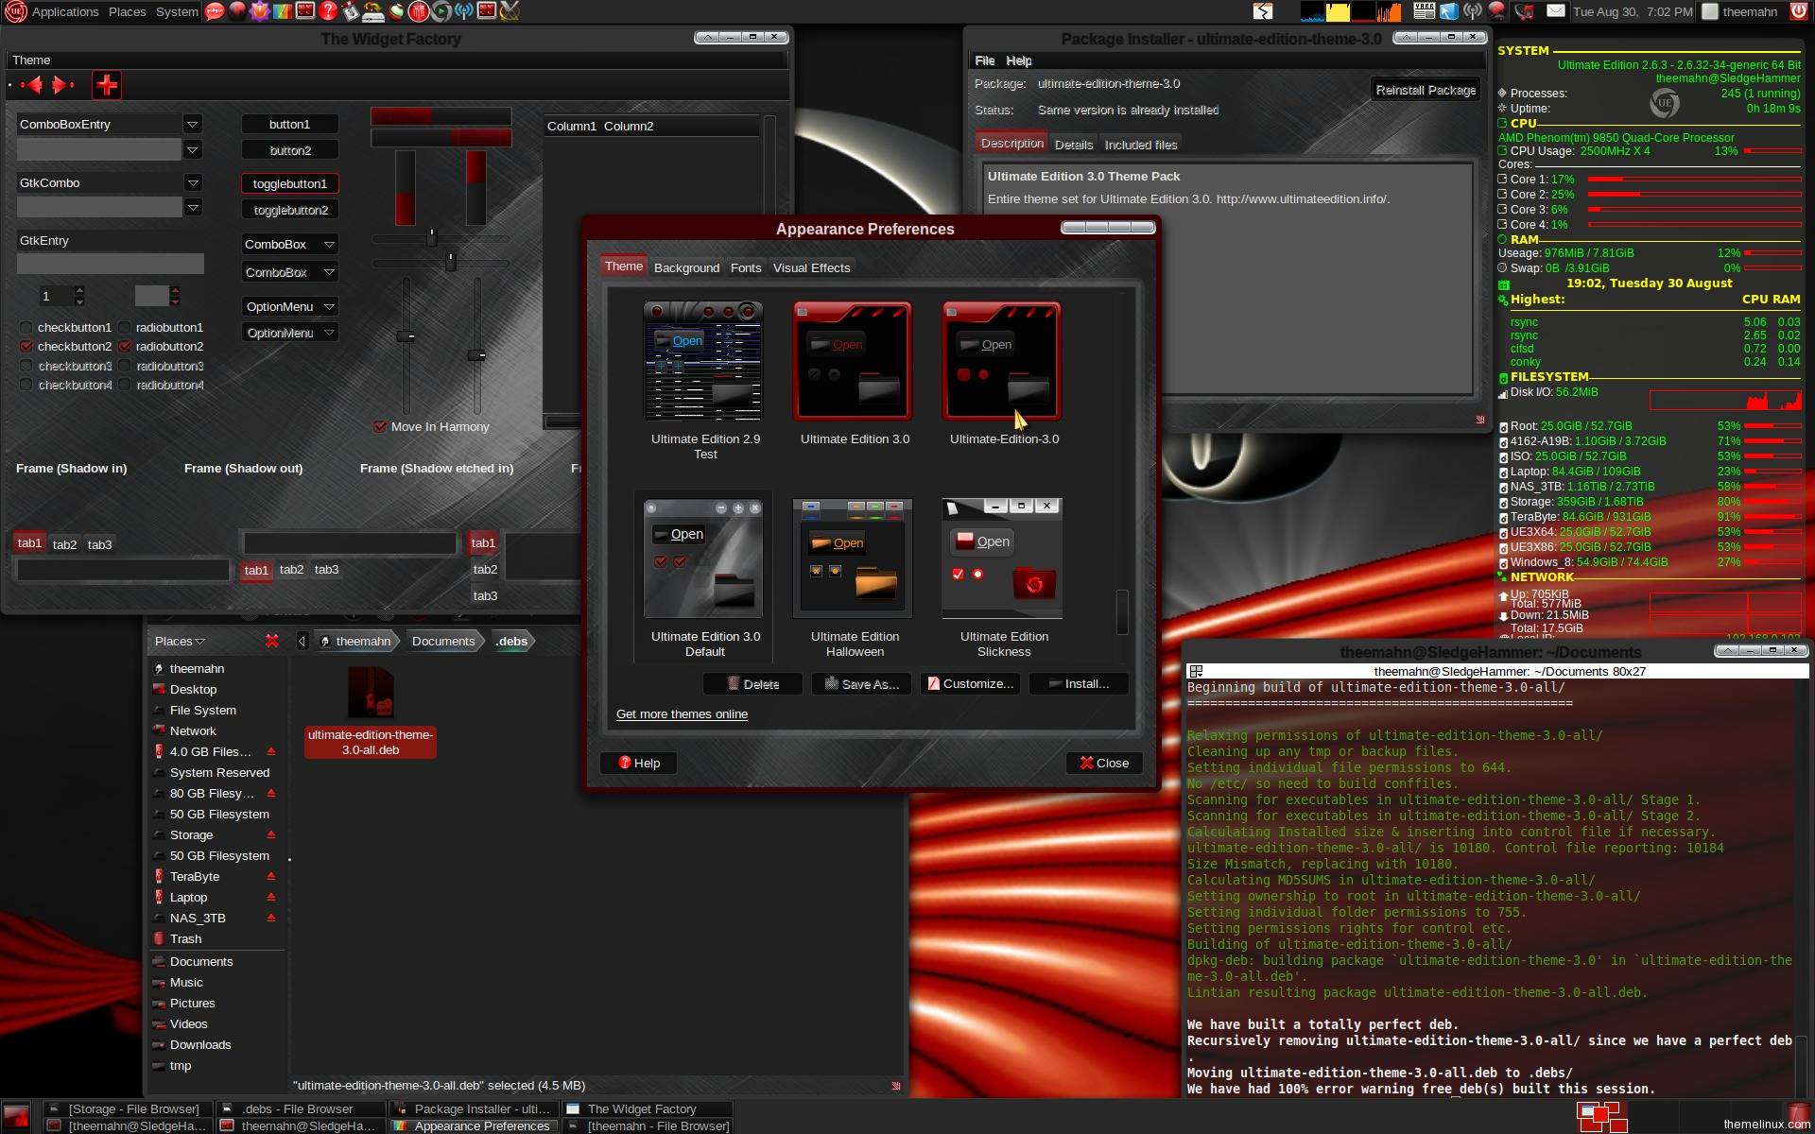This screenshot has width=1815, height=1134.
Task: Click the UE logo main menu icon
Action: (14, 11)
